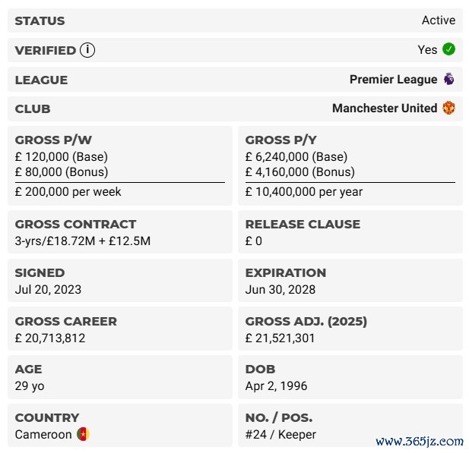The width and height of the screenshot is (469, 453).
Task: Click the Expiration date Jun 30, 2028
Action: (280, 289)
